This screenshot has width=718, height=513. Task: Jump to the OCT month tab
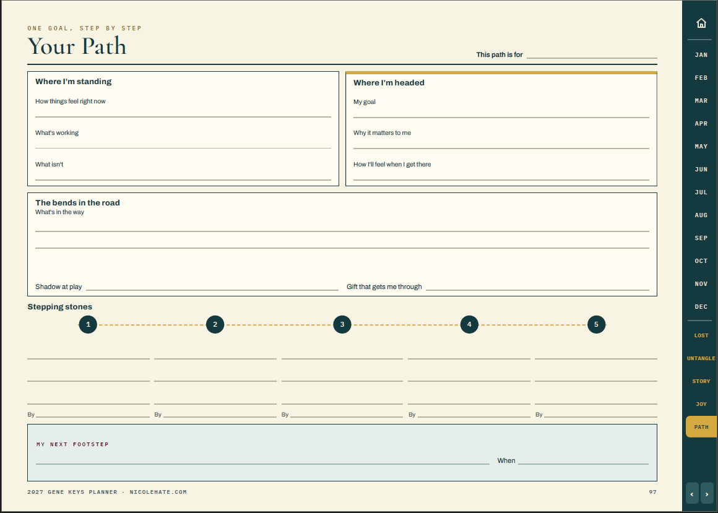(701, 261)
